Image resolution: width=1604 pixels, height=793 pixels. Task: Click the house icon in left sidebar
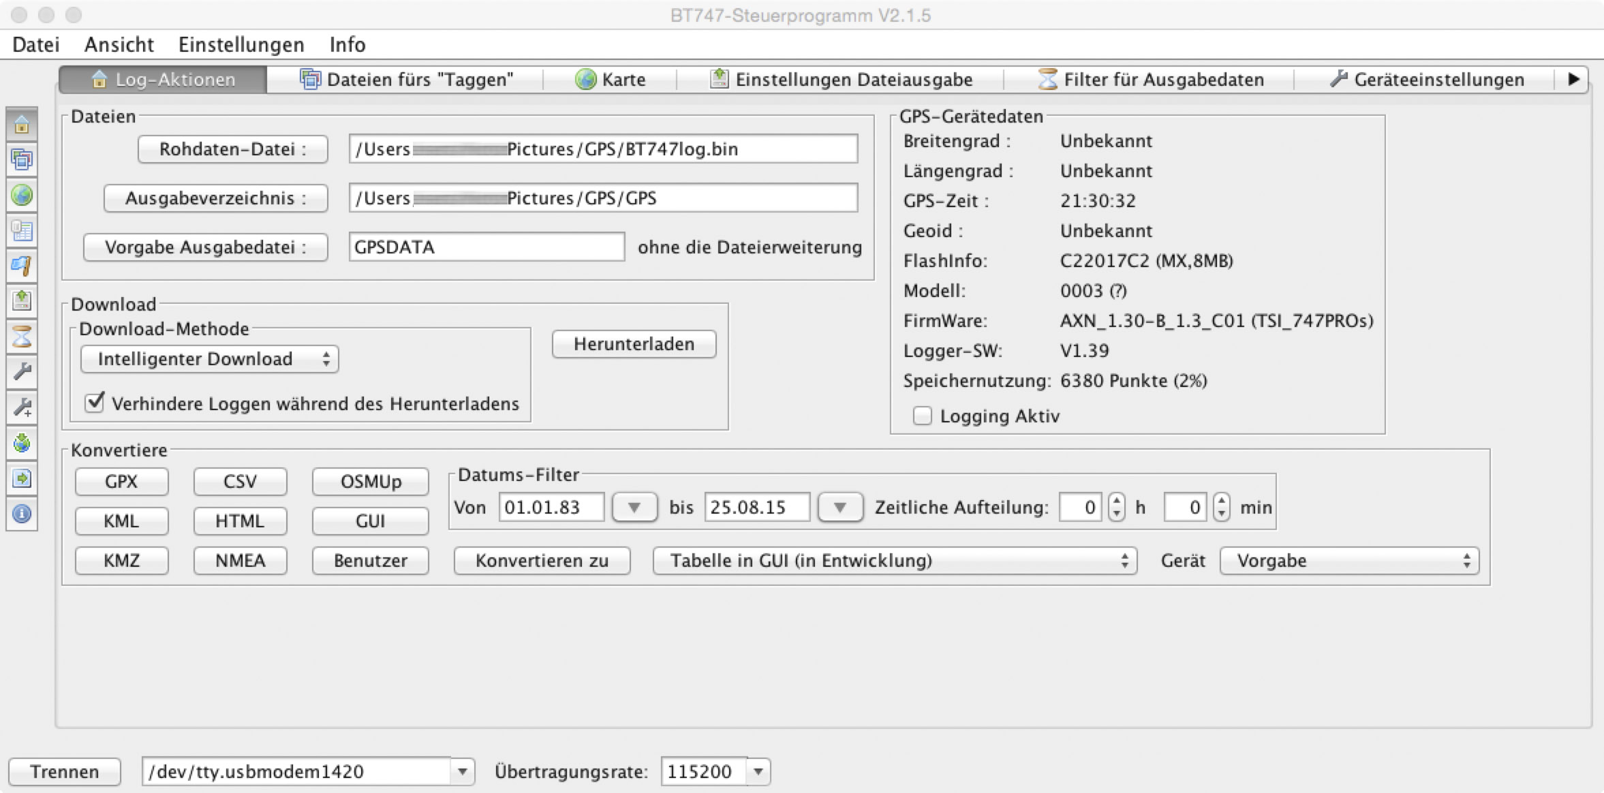tap(22, 125)
